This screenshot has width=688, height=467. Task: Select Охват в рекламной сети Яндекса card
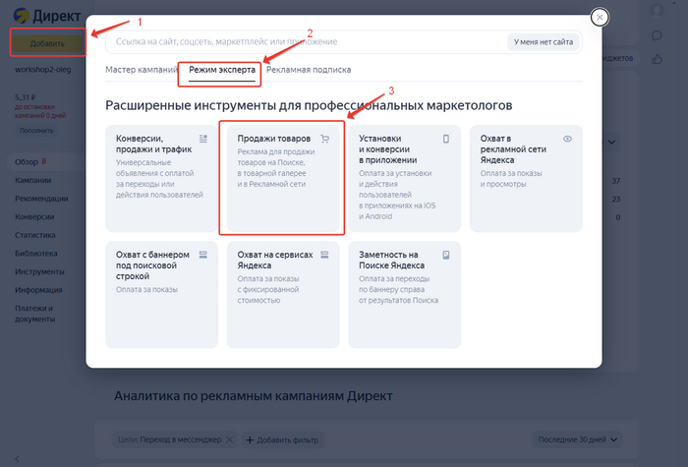(x=526, y=178)
